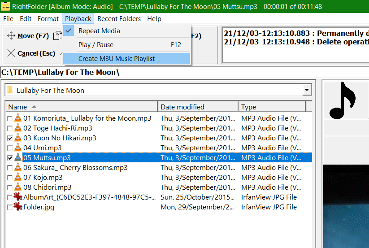Select file 03 Kuon No Hikari.mp3
The width and height of the screenshot is (369, 248).
pyautogui.click(x=60, y=138)
